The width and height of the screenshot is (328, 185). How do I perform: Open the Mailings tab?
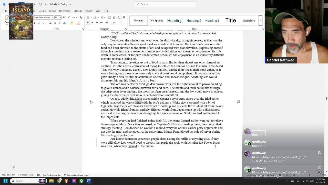click(78, 11)
